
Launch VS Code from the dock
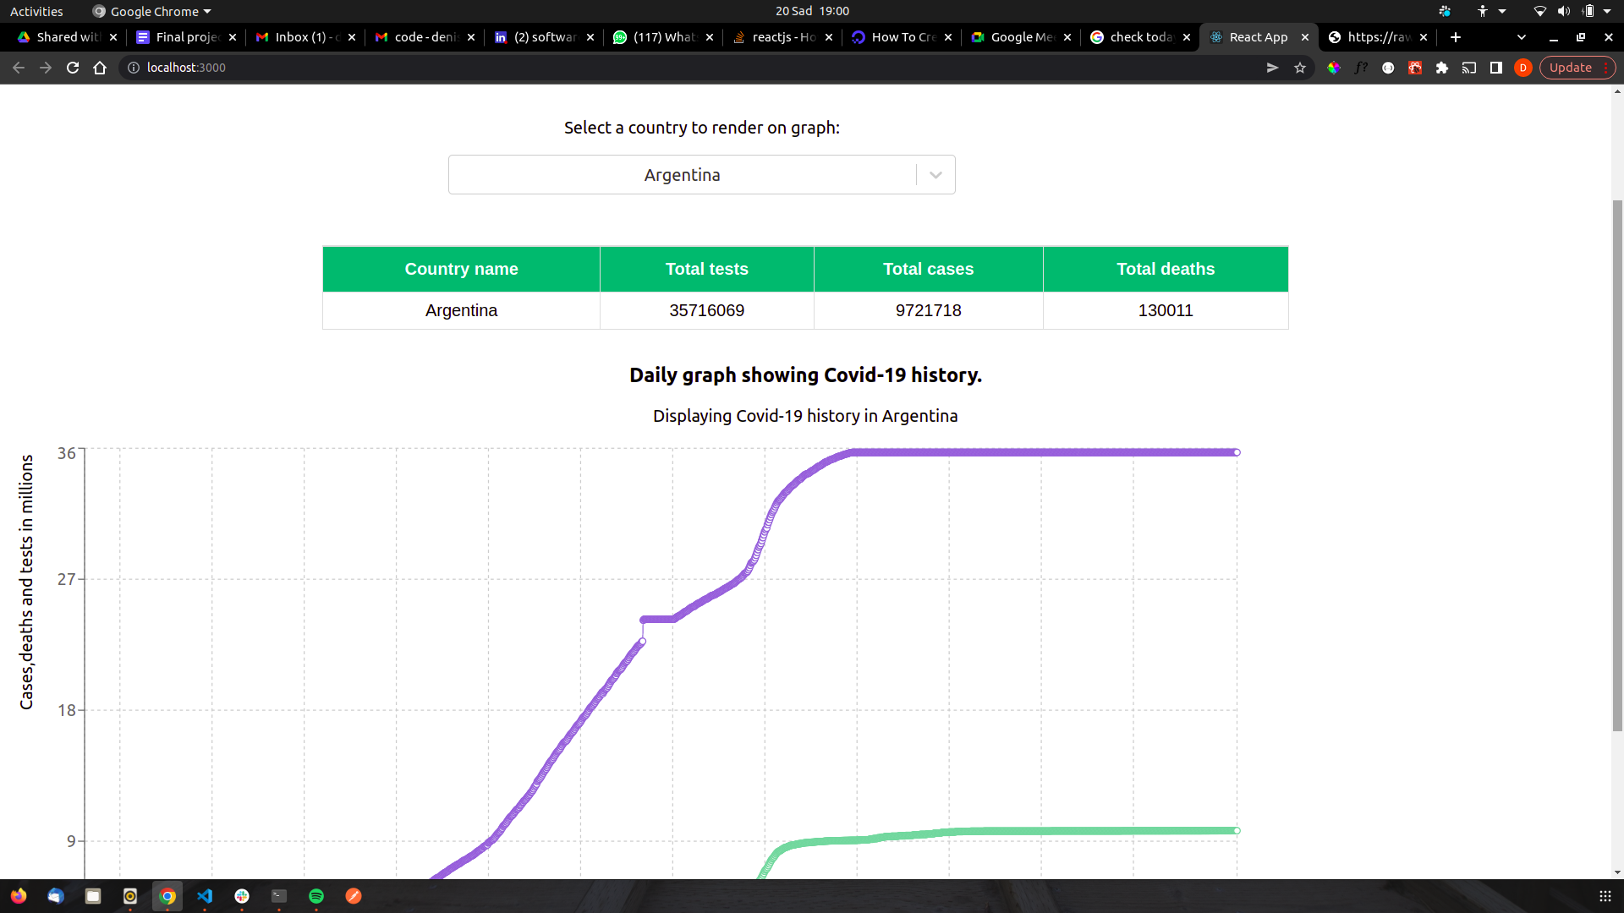pos(205,896)
